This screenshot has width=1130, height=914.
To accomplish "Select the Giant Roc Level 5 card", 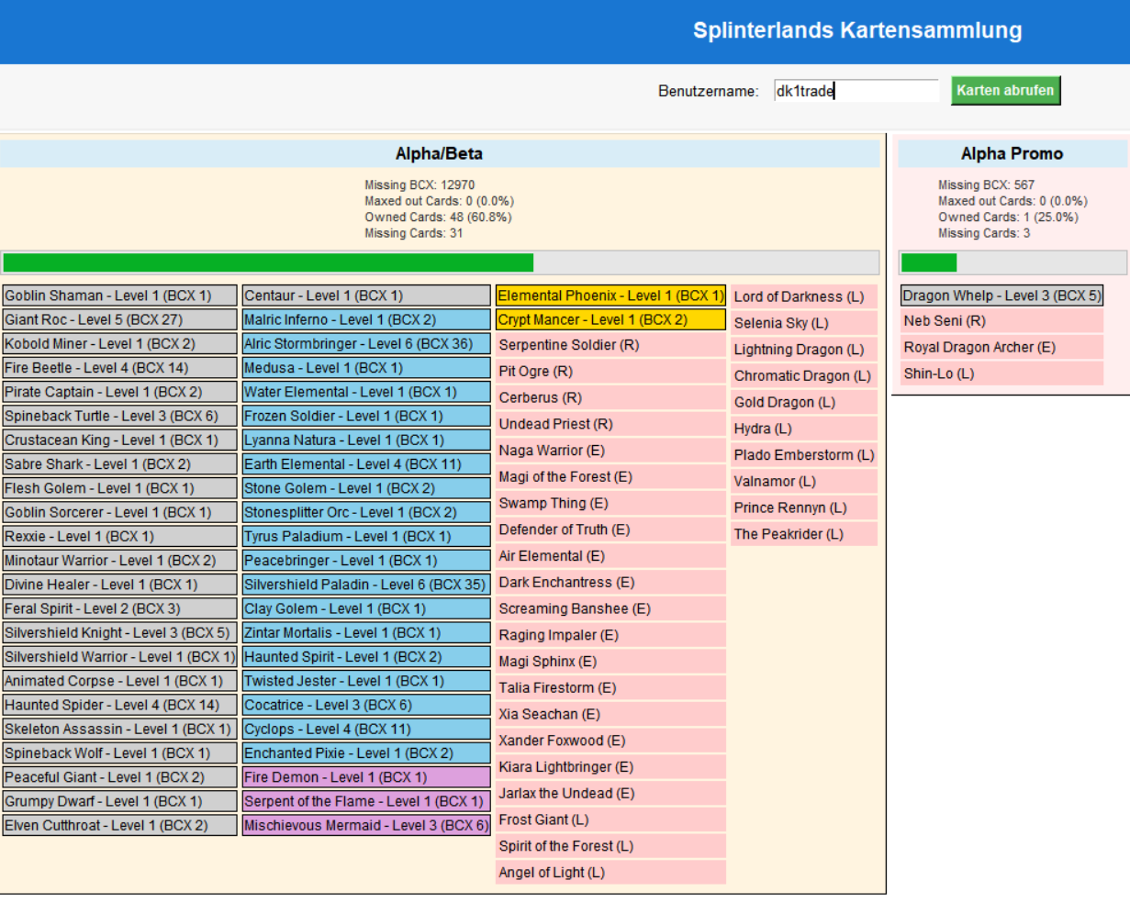I will (x=119, y=319).
